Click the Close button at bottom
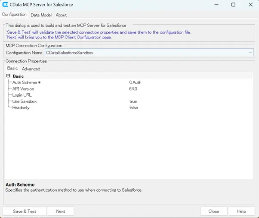Viewport: 259px width, 218px height. (213, 211)
